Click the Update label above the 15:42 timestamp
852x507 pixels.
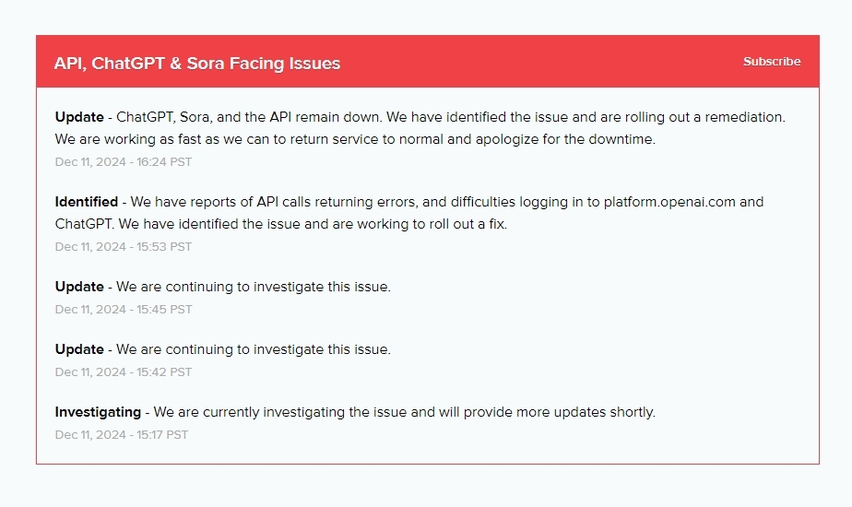point(79,349)
